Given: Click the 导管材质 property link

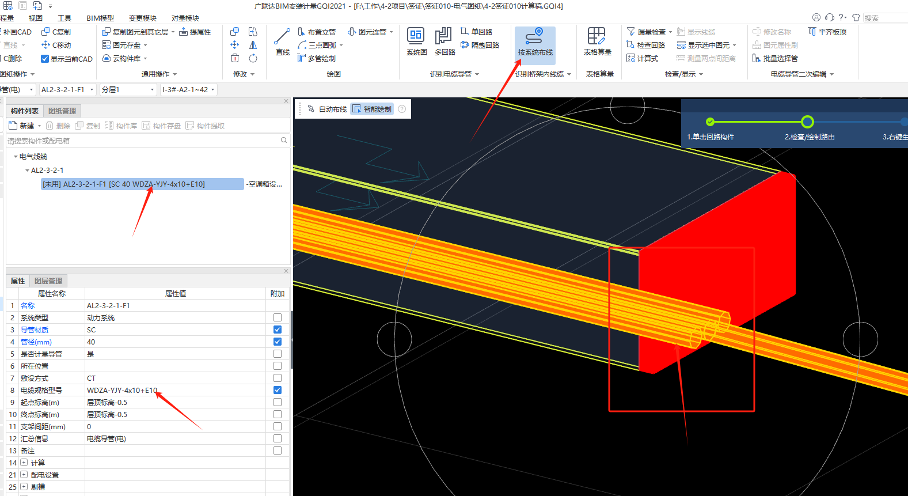Looking at the screenshot, I should 35,330.
